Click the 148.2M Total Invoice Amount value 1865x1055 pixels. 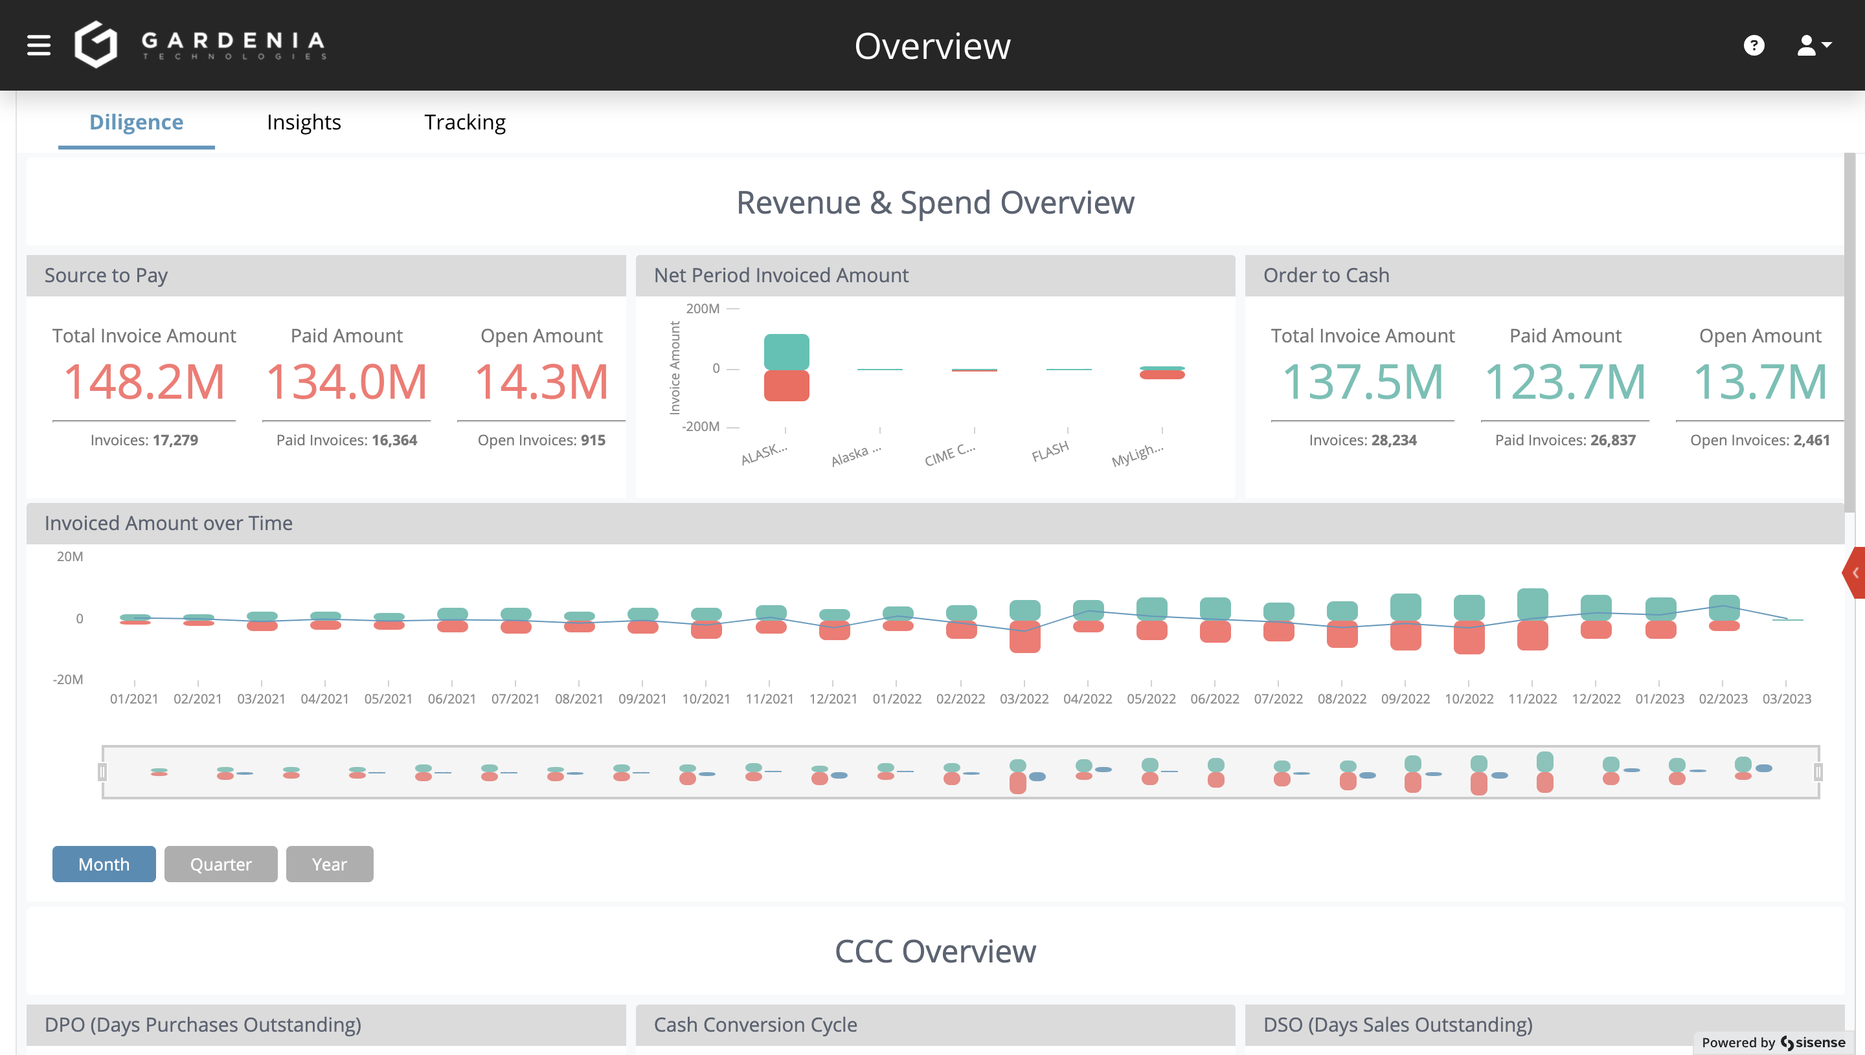[144, 381]
